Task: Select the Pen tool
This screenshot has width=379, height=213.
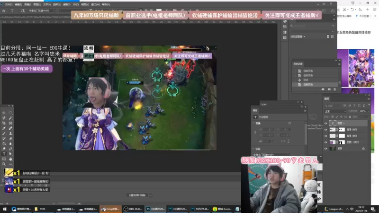Action: 10,149
